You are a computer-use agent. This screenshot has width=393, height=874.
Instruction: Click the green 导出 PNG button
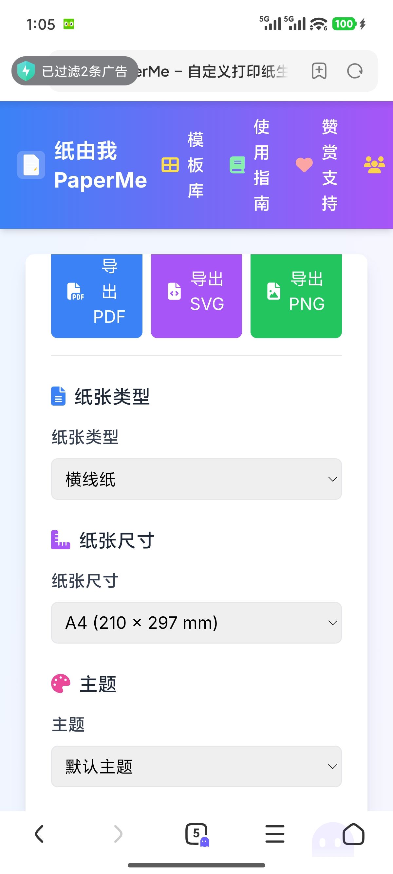click(x=296, y=292)
